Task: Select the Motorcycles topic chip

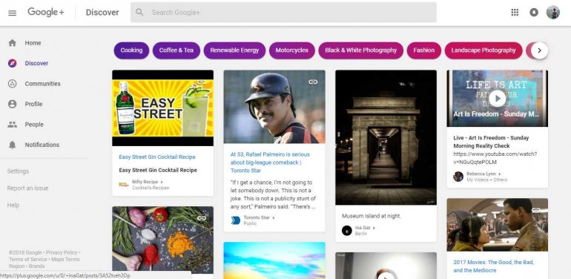Action: [x=291, y=50]
